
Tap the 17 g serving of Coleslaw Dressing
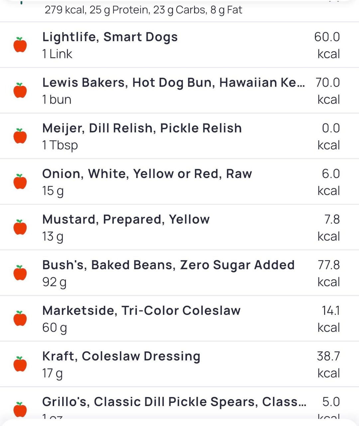[x=52, y=373]
